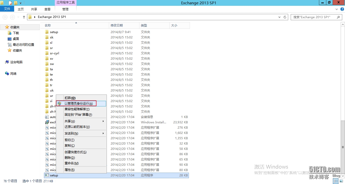
Task: Open the Quick Access Toolbar customize dropdown
Action: click(20, 3)
